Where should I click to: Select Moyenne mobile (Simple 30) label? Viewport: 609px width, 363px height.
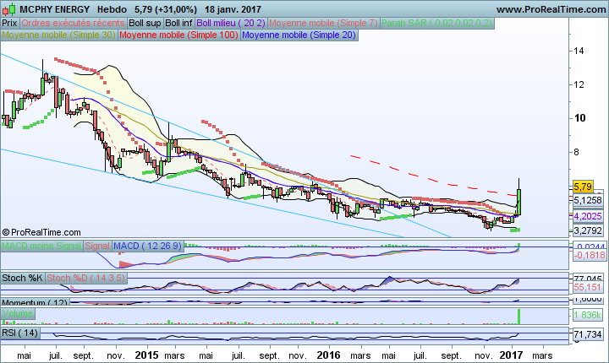point(58,35)
